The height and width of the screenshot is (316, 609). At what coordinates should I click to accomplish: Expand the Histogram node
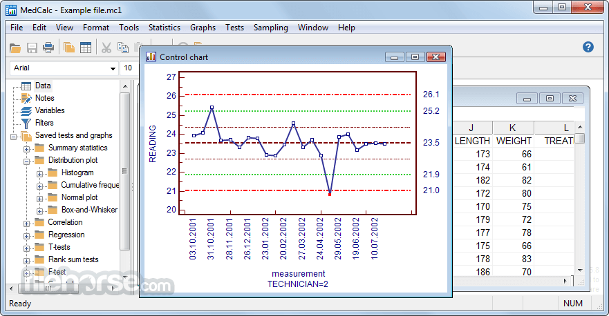(x=39, y=174)
